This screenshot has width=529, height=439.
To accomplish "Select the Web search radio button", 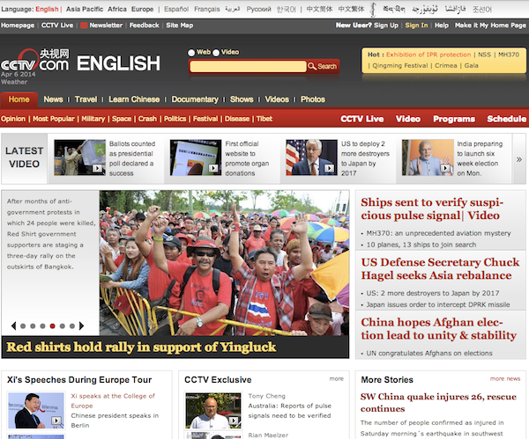I will click(x=192, y=53).
